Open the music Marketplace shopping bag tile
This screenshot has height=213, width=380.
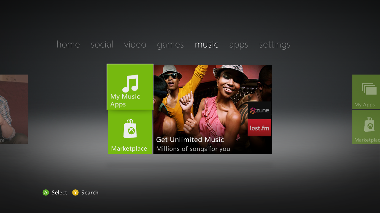pos(130,132)
